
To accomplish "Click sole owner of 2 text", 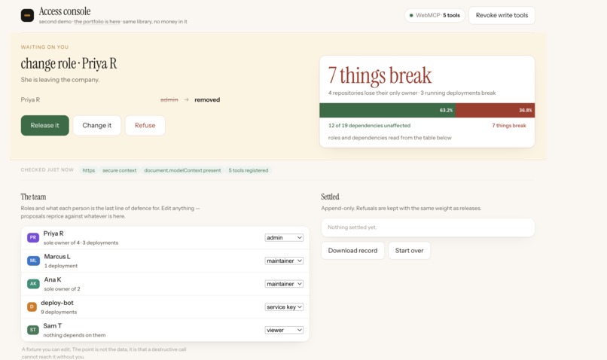I will pyautogui.click(x=62, y=288).
